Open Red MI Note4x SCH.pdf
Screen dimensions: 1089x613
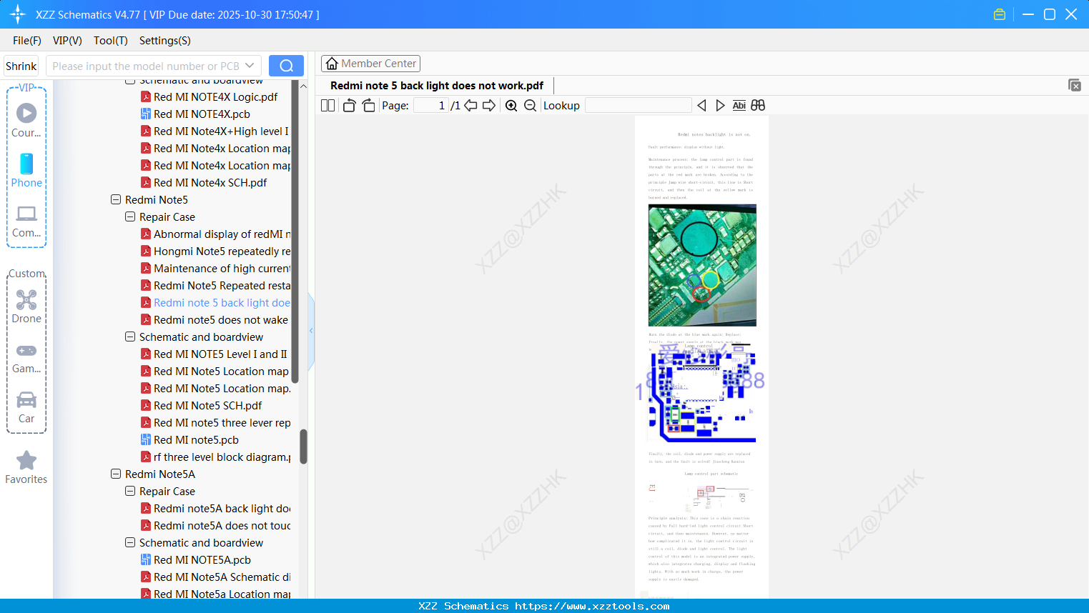[x=204, y=182]
